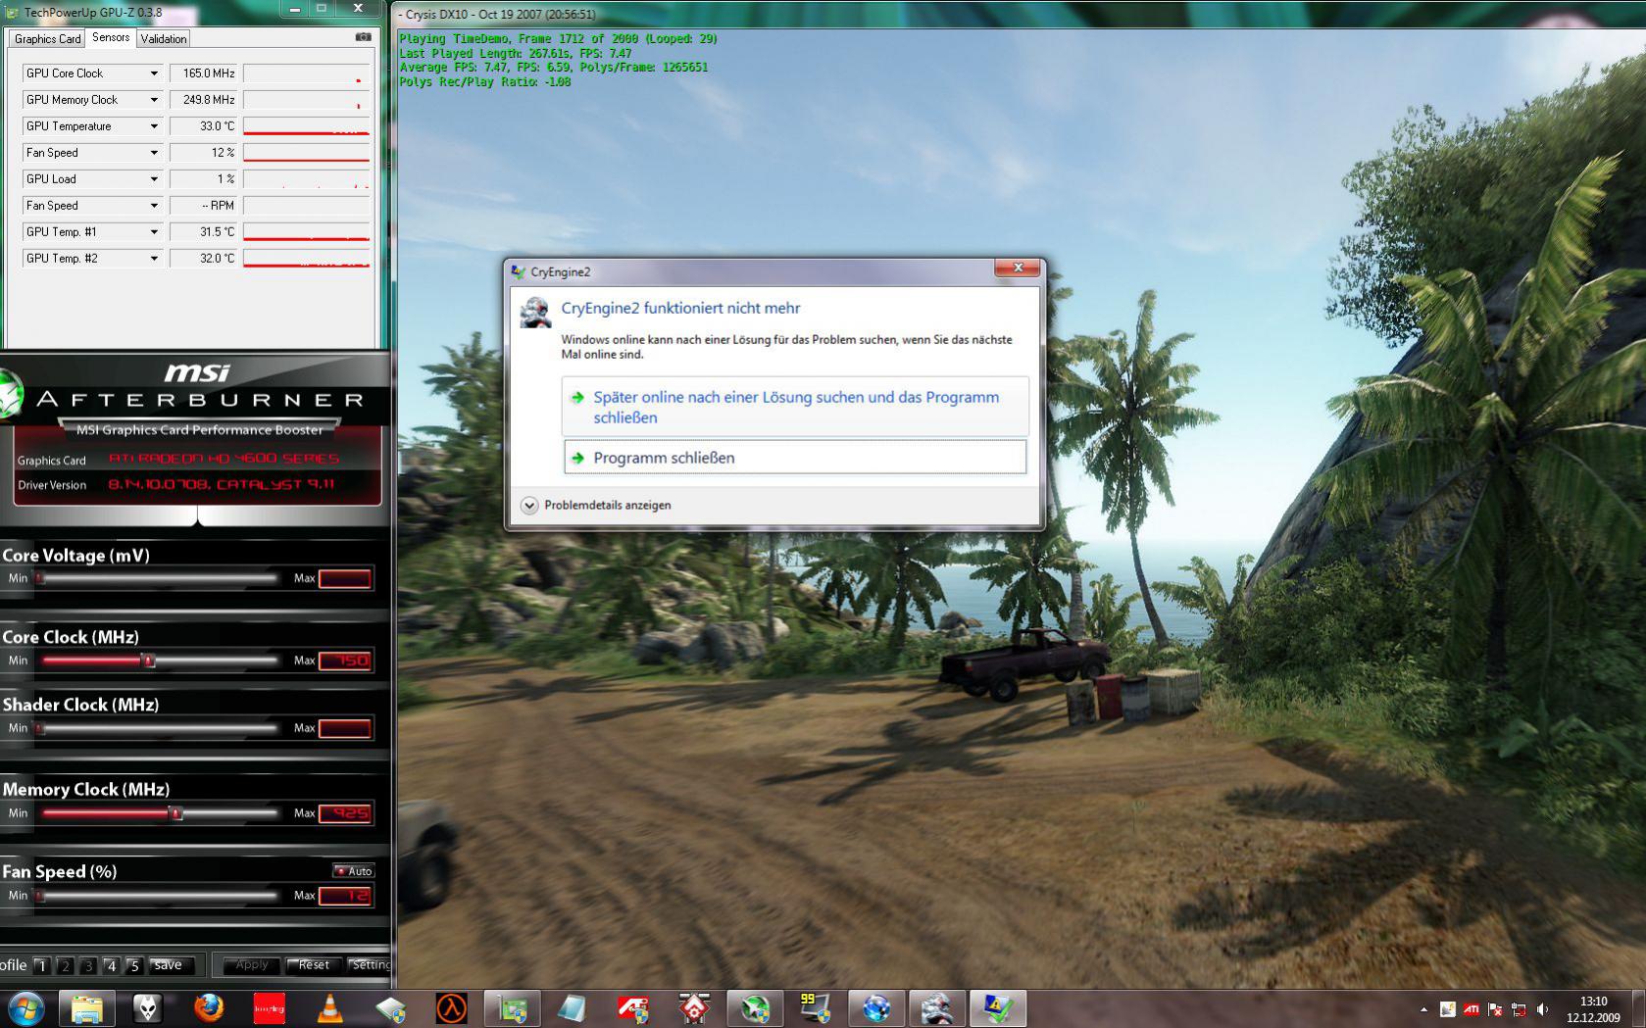Click the volume speaker tray icon

click(1543, 1008)
